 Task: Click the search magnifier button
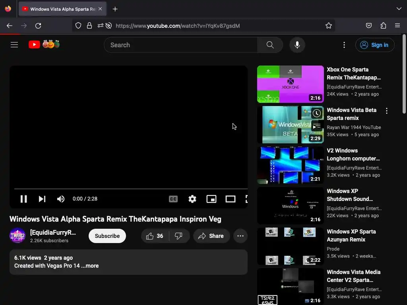click(270, 45)
